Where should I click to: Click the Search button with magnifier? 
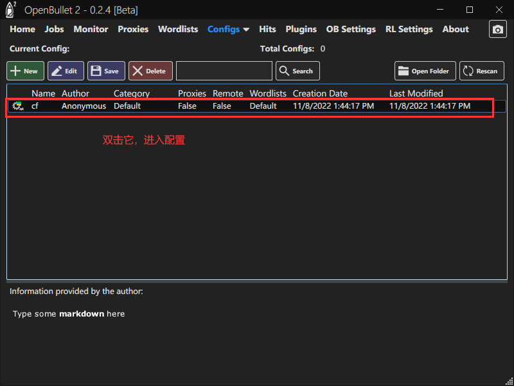pos(297,71)
